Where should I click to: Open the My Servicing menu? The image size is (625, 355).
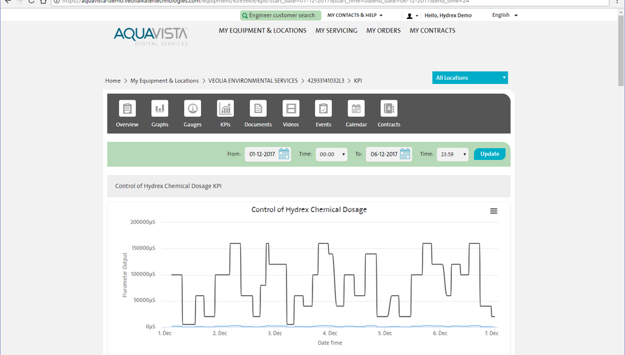[337, 31]
